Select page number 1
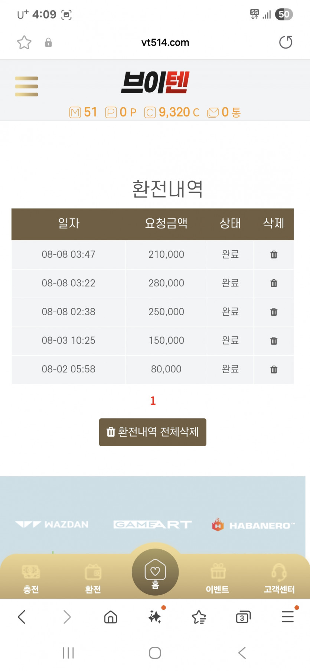 153,401
